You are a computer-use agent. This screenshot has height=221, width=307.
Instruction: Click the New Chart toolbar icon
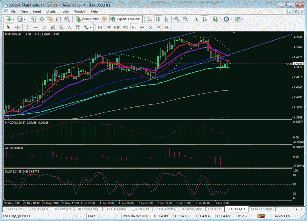pyautogui.click(x=8, y=19)
